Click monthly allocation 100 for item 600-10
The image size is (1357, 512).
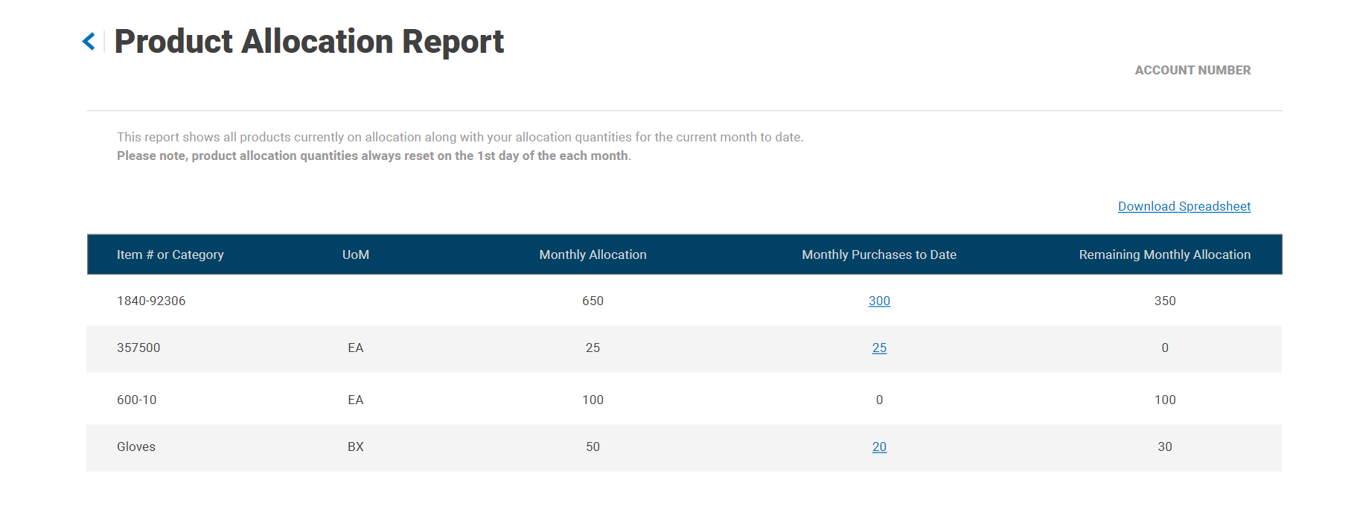pos(593,400)
